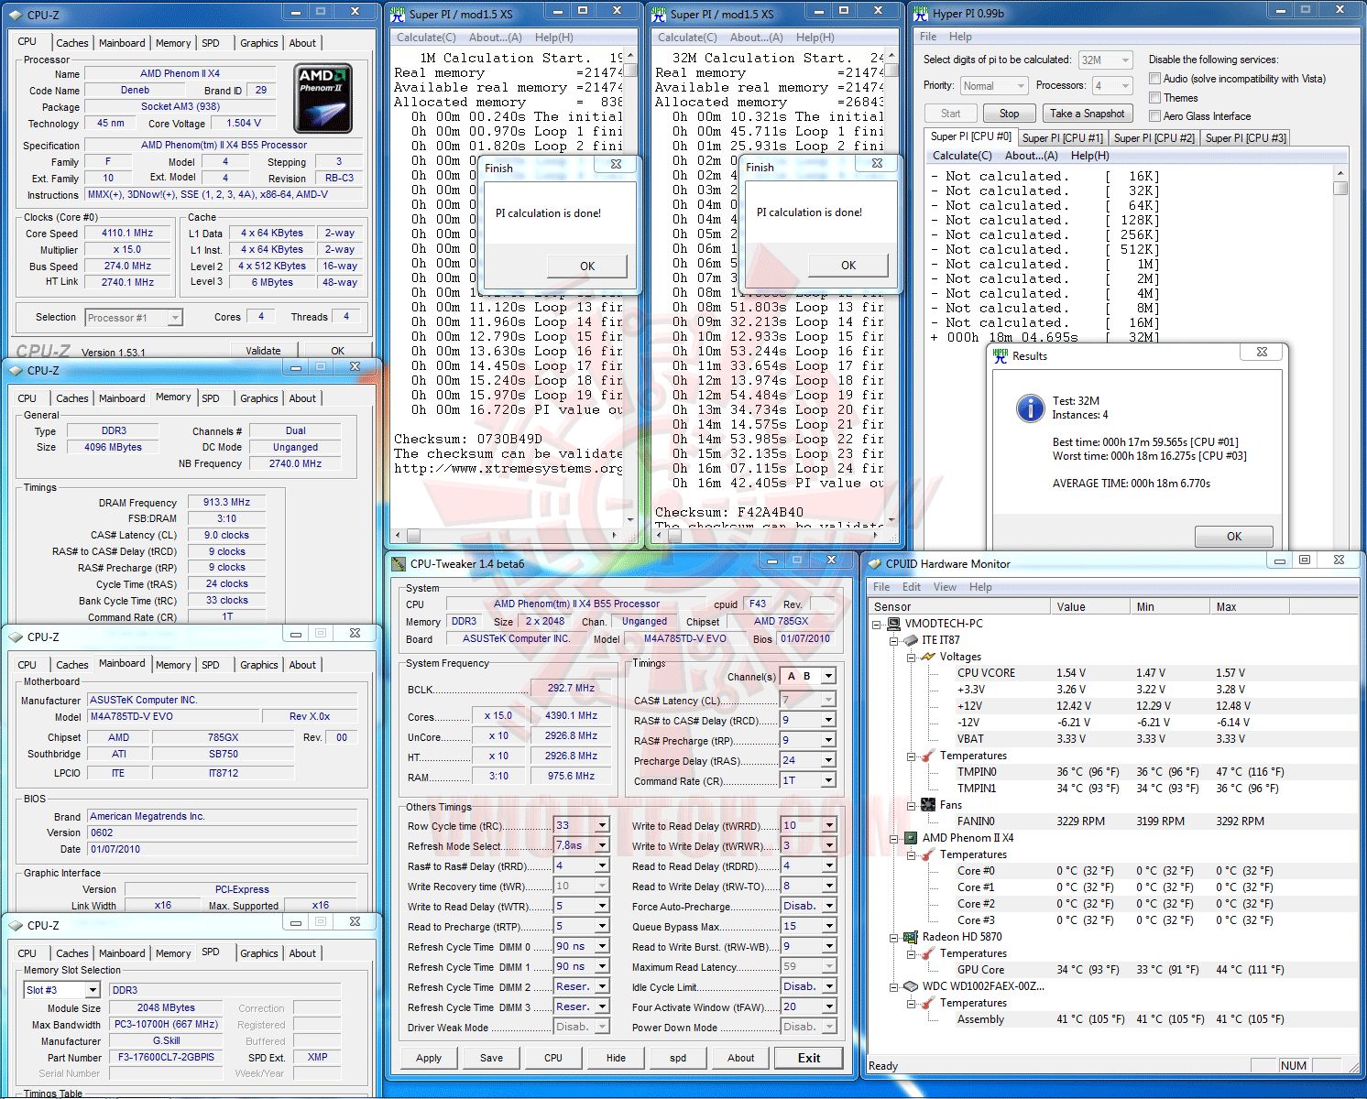Click the CPU-Z title icon in the SPD-tab window
The image size is (1367, 1099).
[x=16, y=926]
